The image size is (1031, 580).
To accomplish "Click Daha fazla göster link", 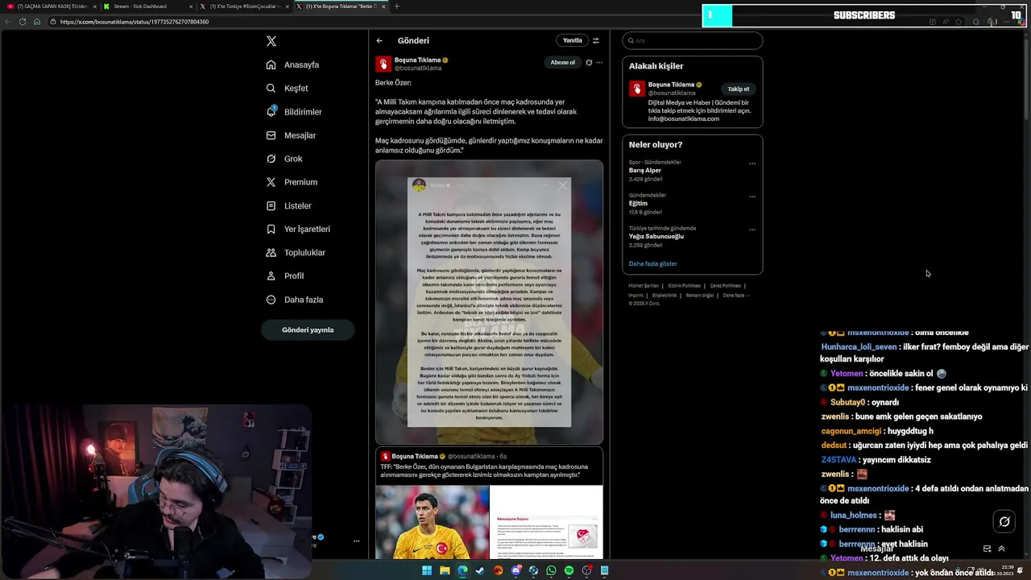I will coord(653,263).
